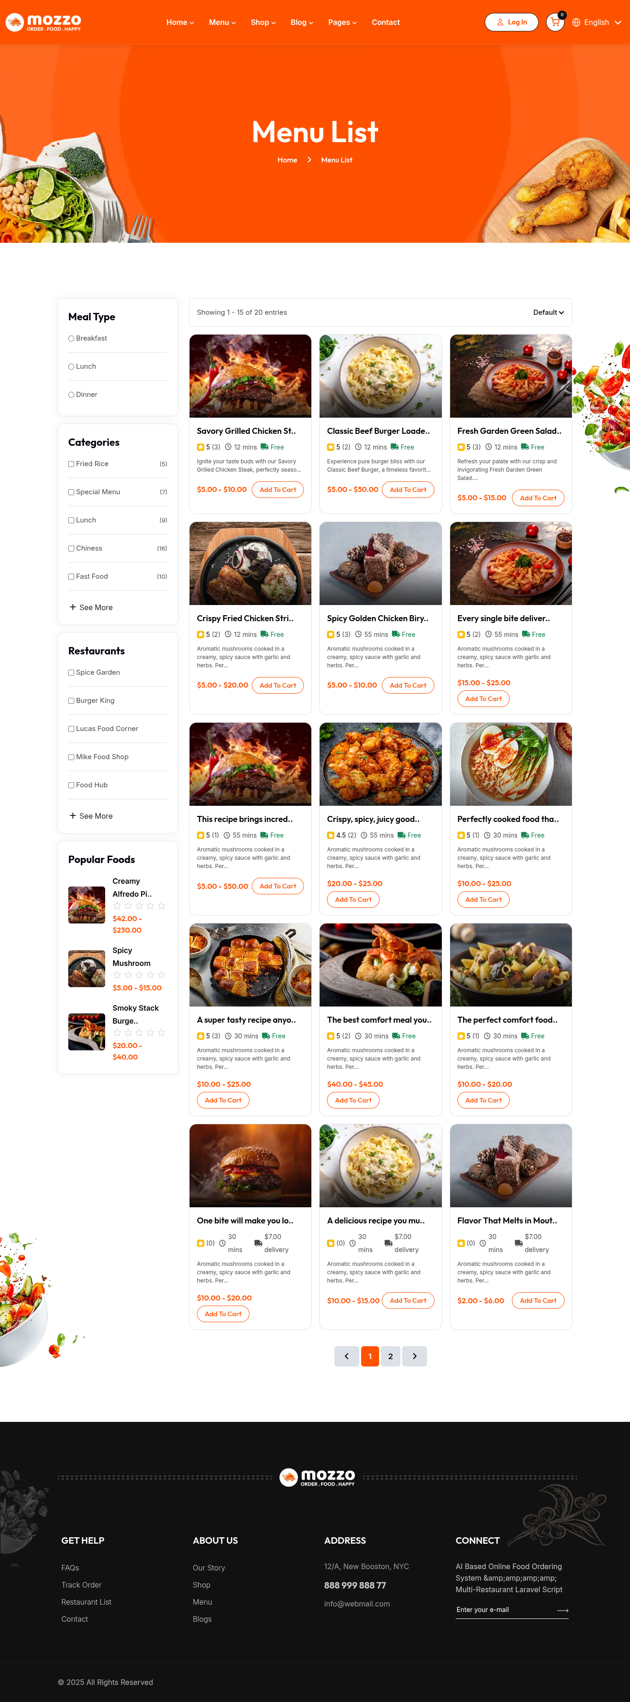Select the Breakfast meal type
The image size is (630, 1702).
(x=71, y=338)
